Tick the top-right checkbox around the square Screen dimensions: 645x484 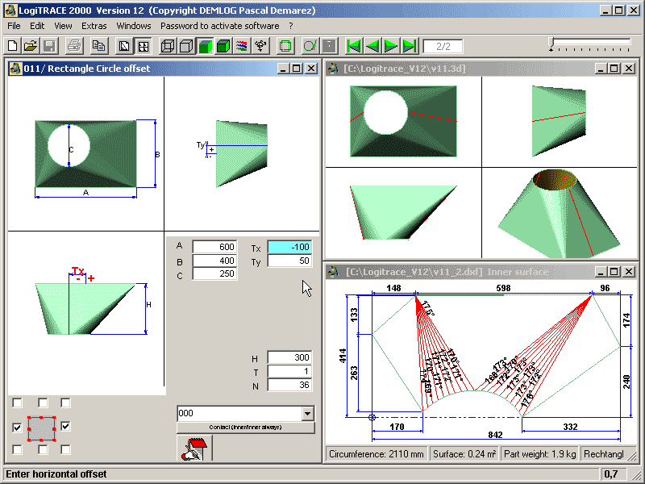[x=65, y=403]
